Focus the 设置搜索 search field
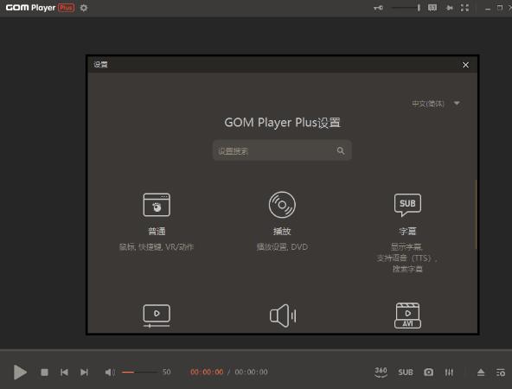The image size is (512, 389). pos(282,150)
